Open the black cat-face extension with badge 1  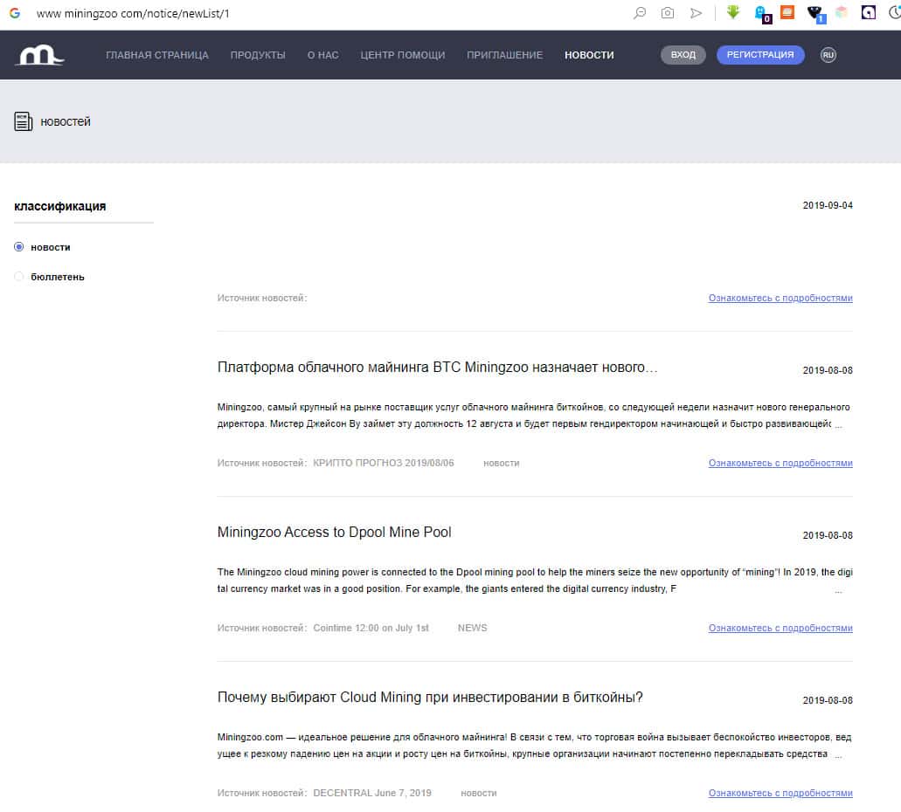tap(815, 13)
